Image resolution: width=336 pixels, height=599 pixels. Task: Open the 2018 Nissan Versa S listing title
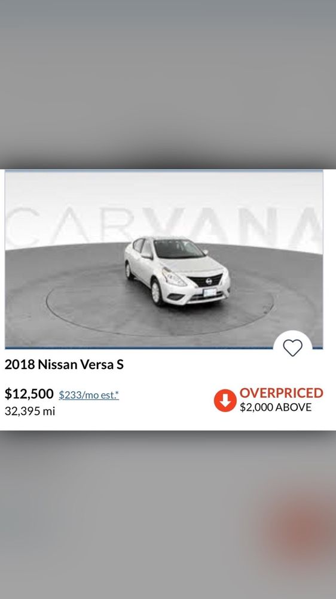pos(64,364)
